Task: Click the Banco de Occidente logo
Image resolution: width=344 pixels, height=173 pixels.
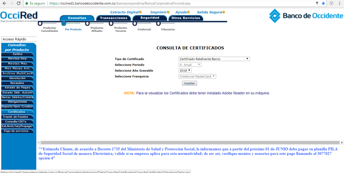Action: pyautogui.click(x=306, y=16)
